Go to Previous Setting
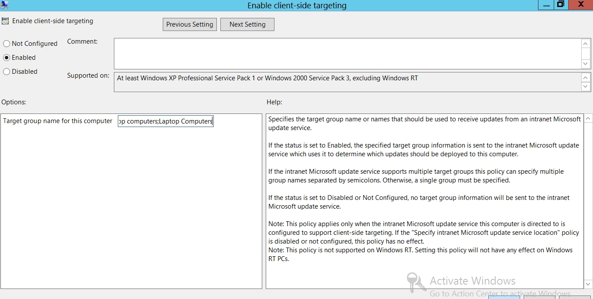This screenshot has height=299, width=593. (189, 24)
